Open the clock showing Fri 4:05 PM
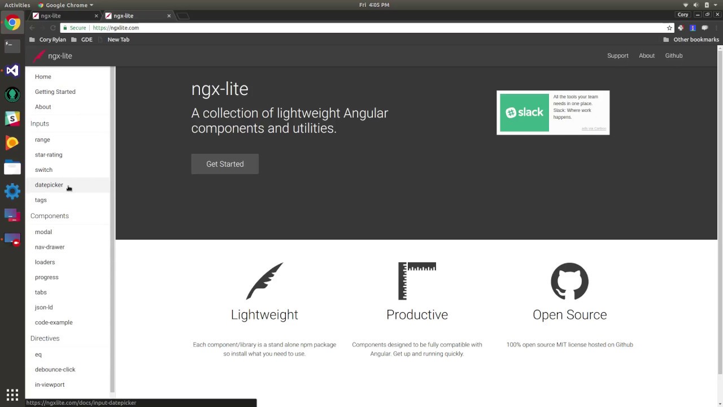Image resolution: width=723 pixels, height=407 pixels. pos(374,5)
